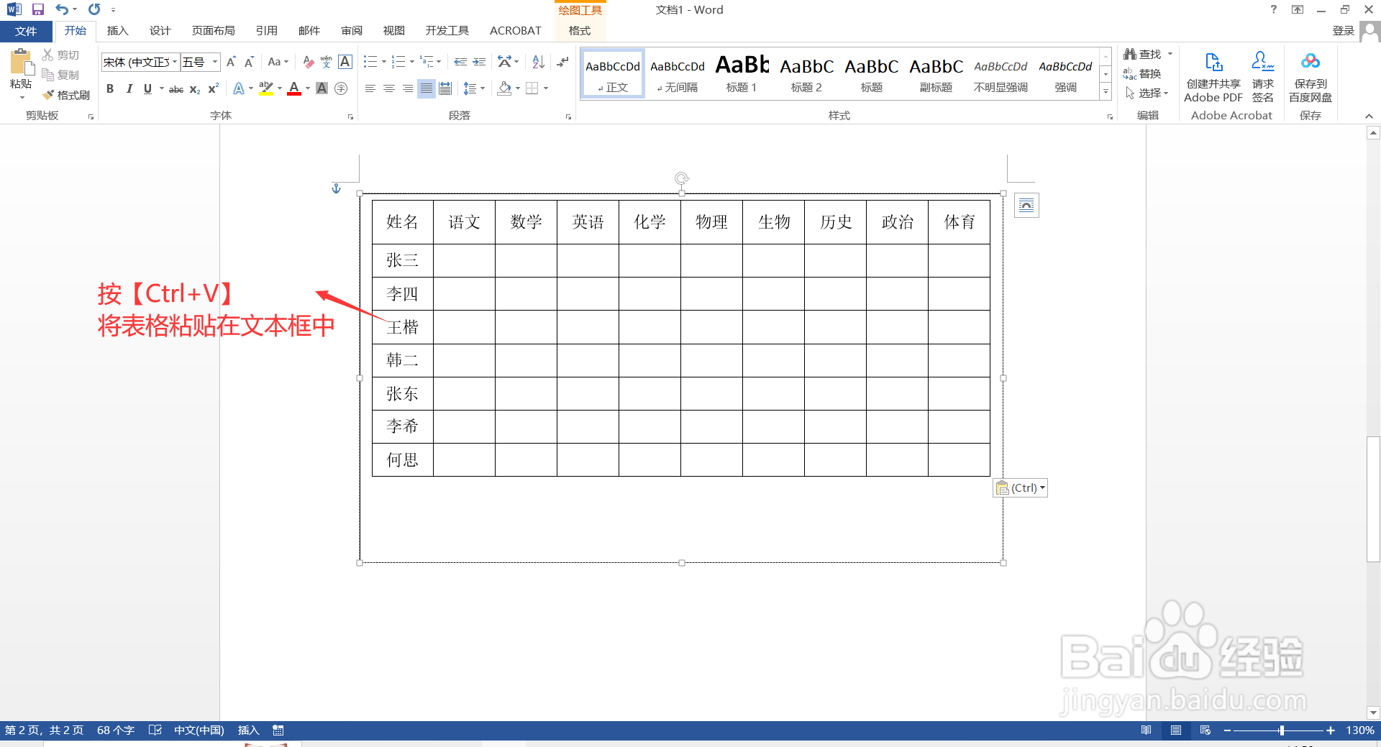Click the Select (选择) button
Viewport: 1381px width, 747px height.
click(1147, 93)
